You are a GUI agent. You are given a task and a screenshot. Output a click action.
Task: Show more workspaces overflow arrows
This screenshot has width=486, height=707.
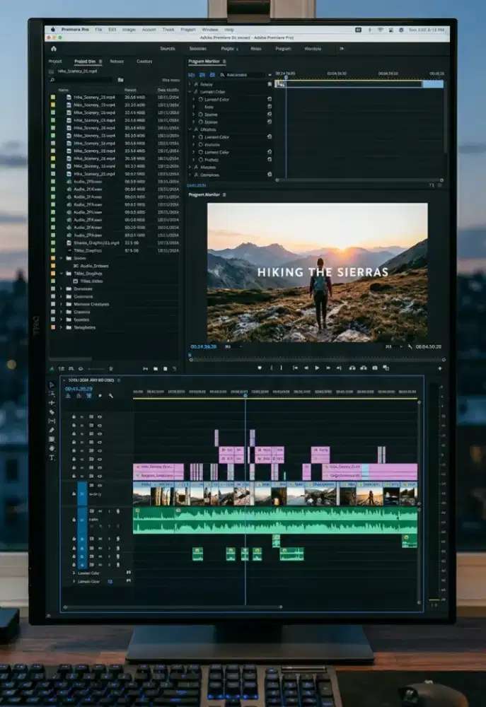[x=342, y=49]
